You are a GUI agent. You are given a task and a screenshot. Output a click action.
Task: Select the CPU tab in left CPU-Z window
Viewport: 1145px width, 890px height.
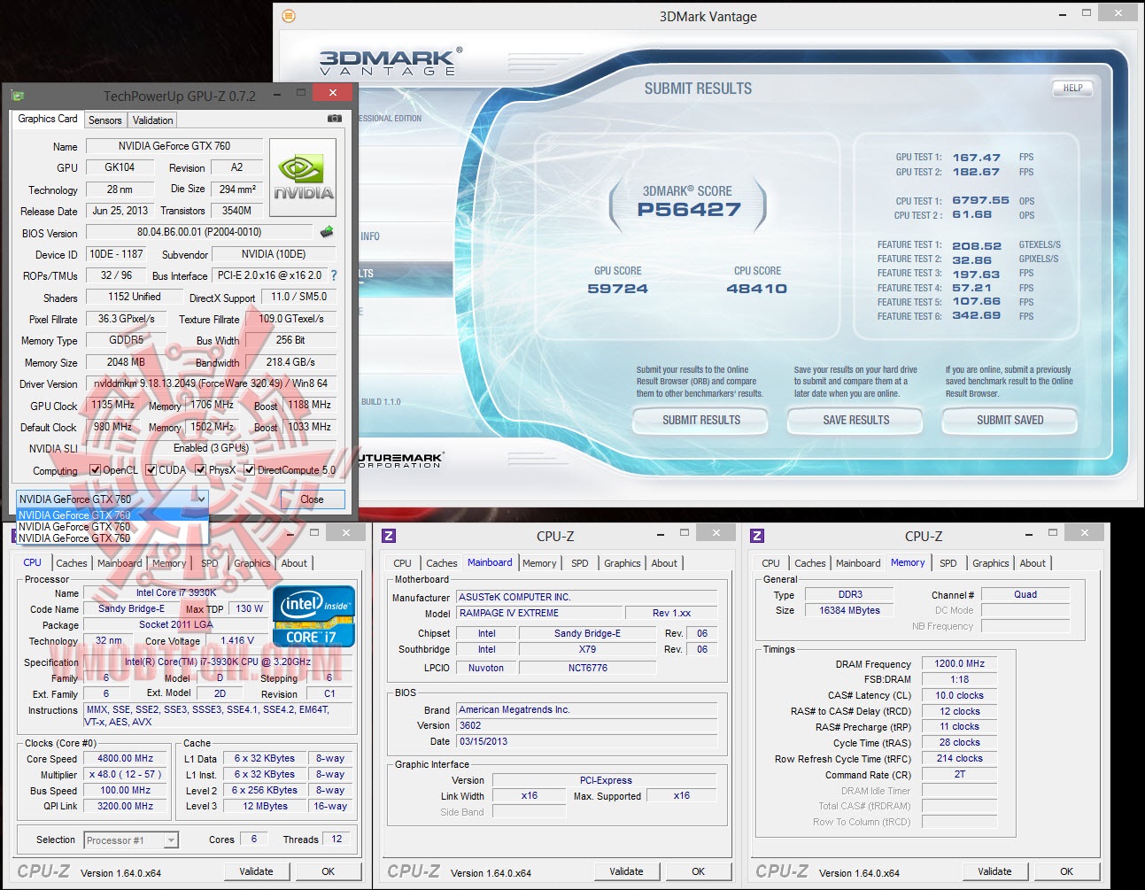pos(33,562)
